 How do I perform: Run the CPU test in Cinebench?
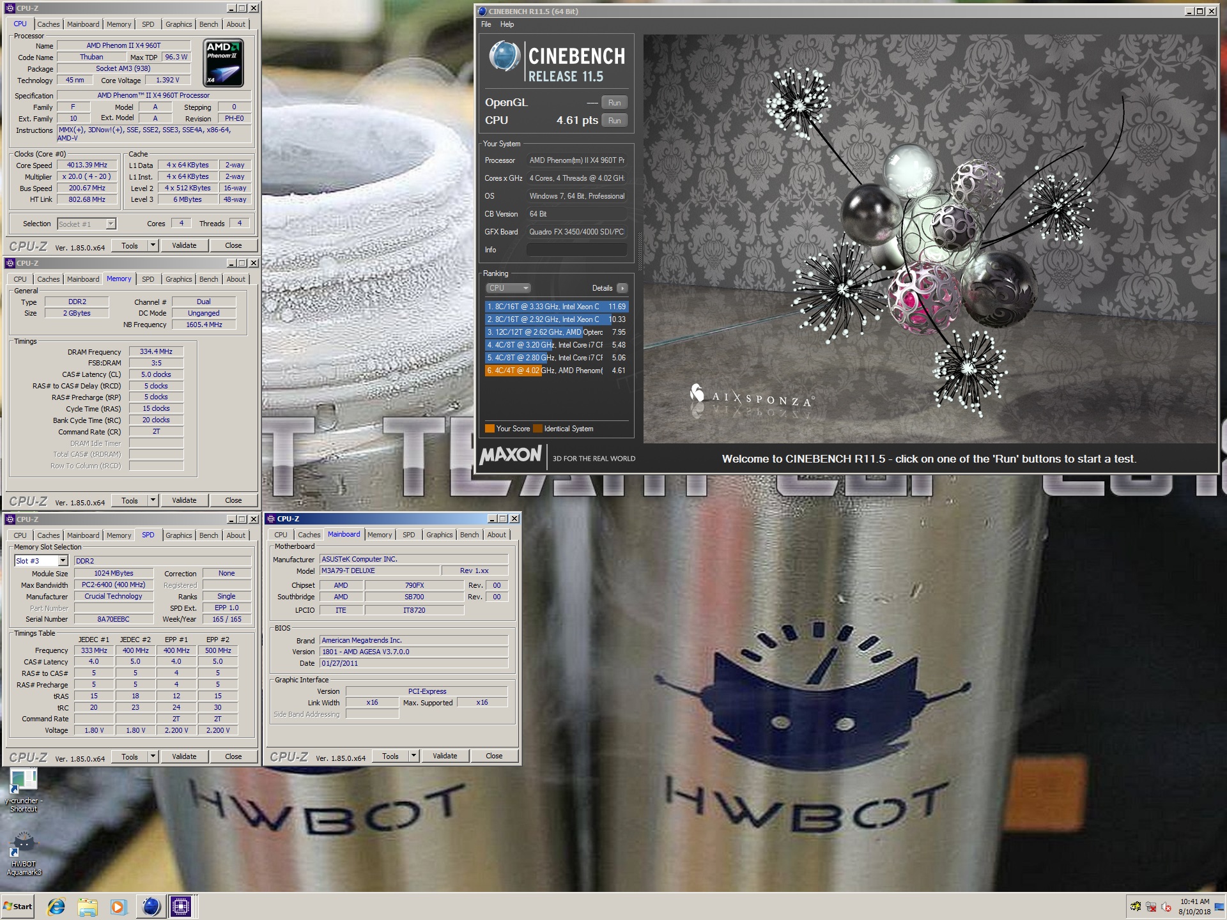[x=614, y=121]
